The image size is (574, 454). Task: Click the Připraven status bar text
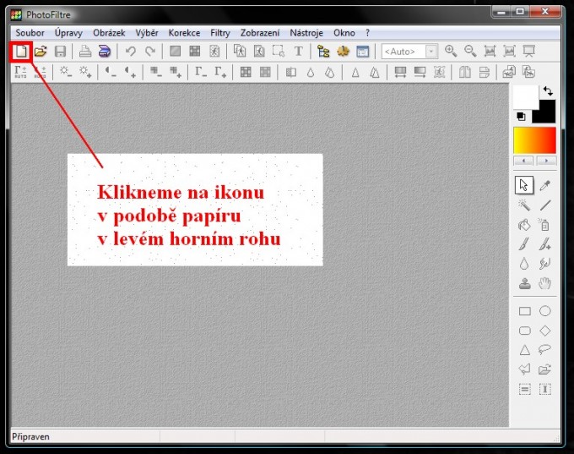point(30,436)
